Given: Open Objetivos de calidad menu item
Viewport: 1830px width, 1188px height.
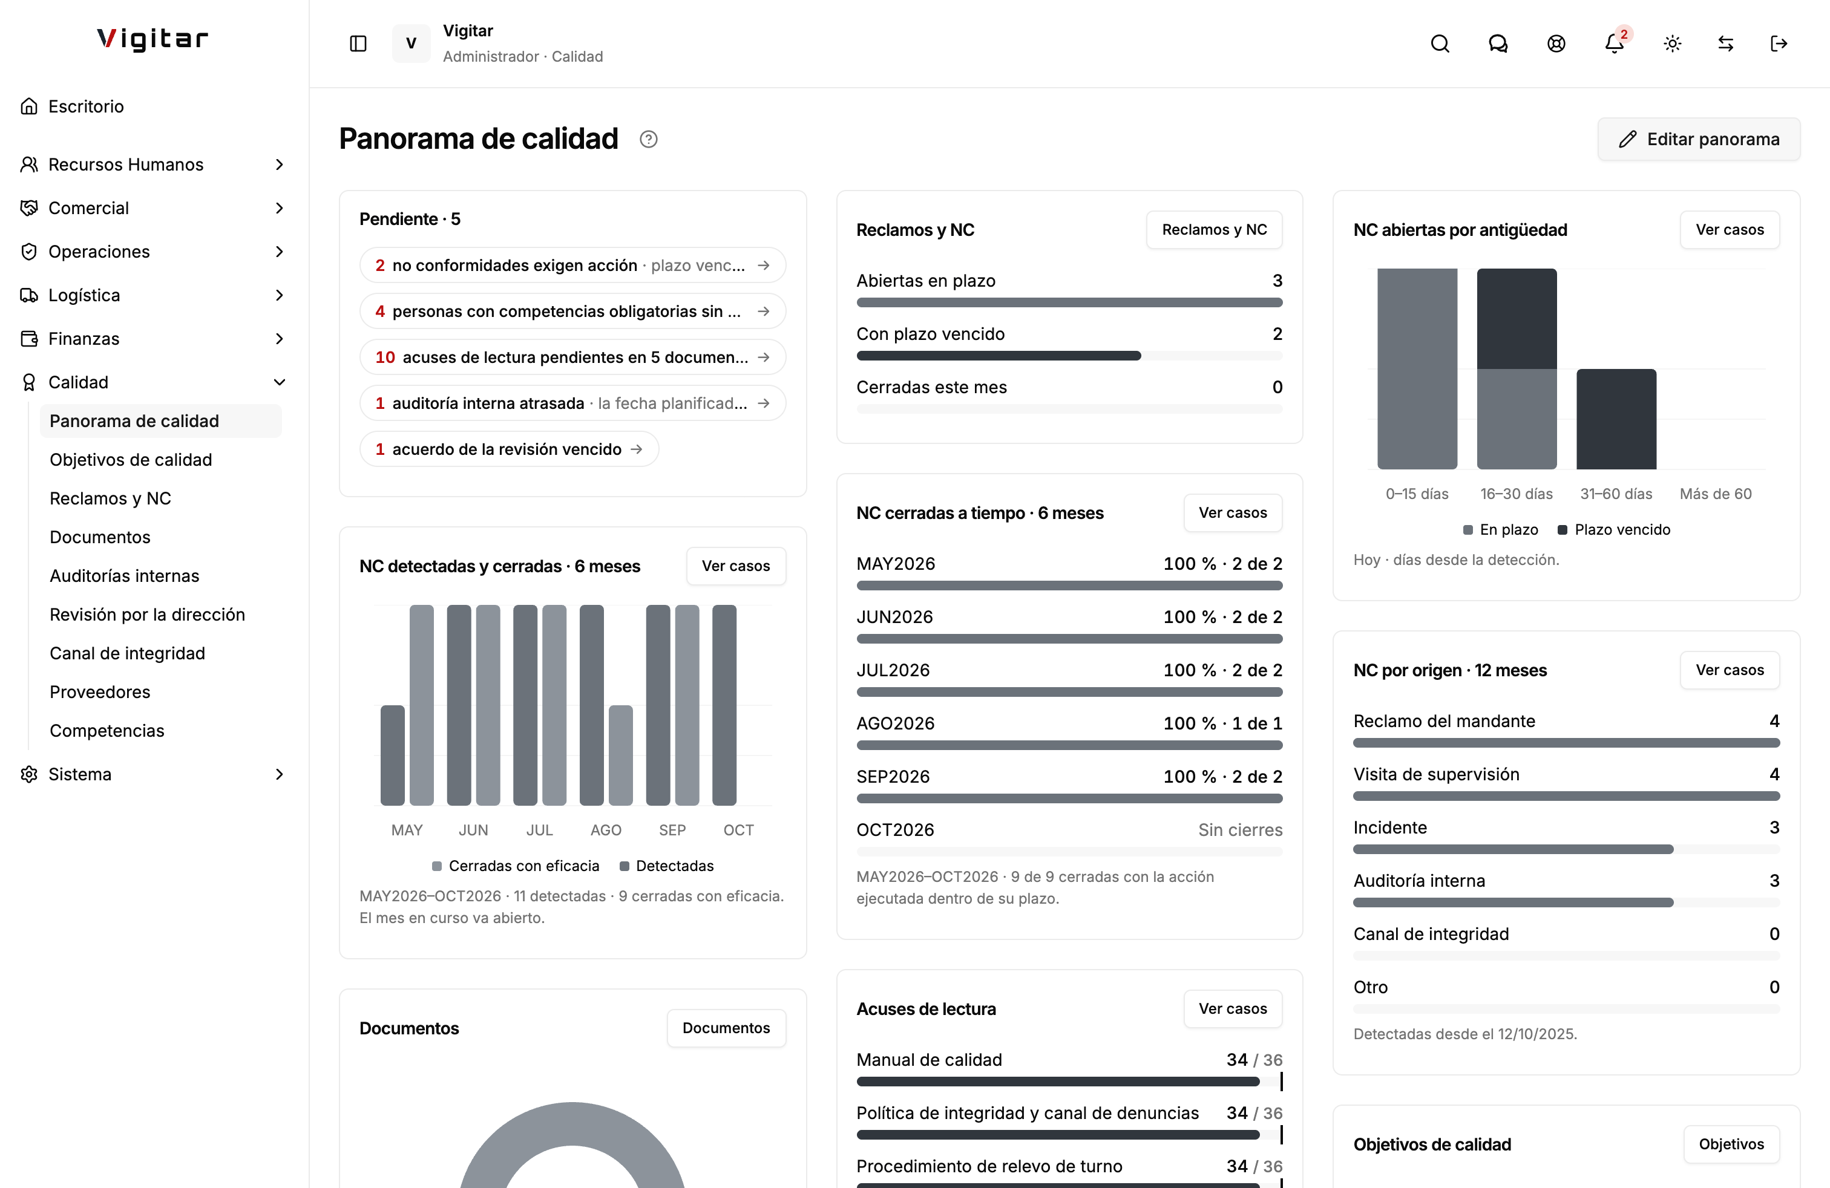Looking at the screenshot, I should 161,460.
